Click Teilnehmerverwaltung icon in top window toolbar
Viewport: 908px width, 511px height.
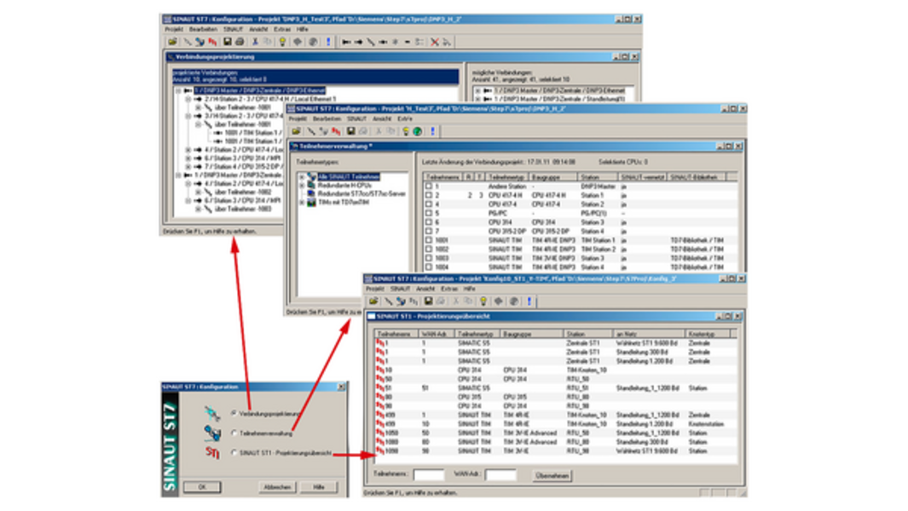point(200,42)
